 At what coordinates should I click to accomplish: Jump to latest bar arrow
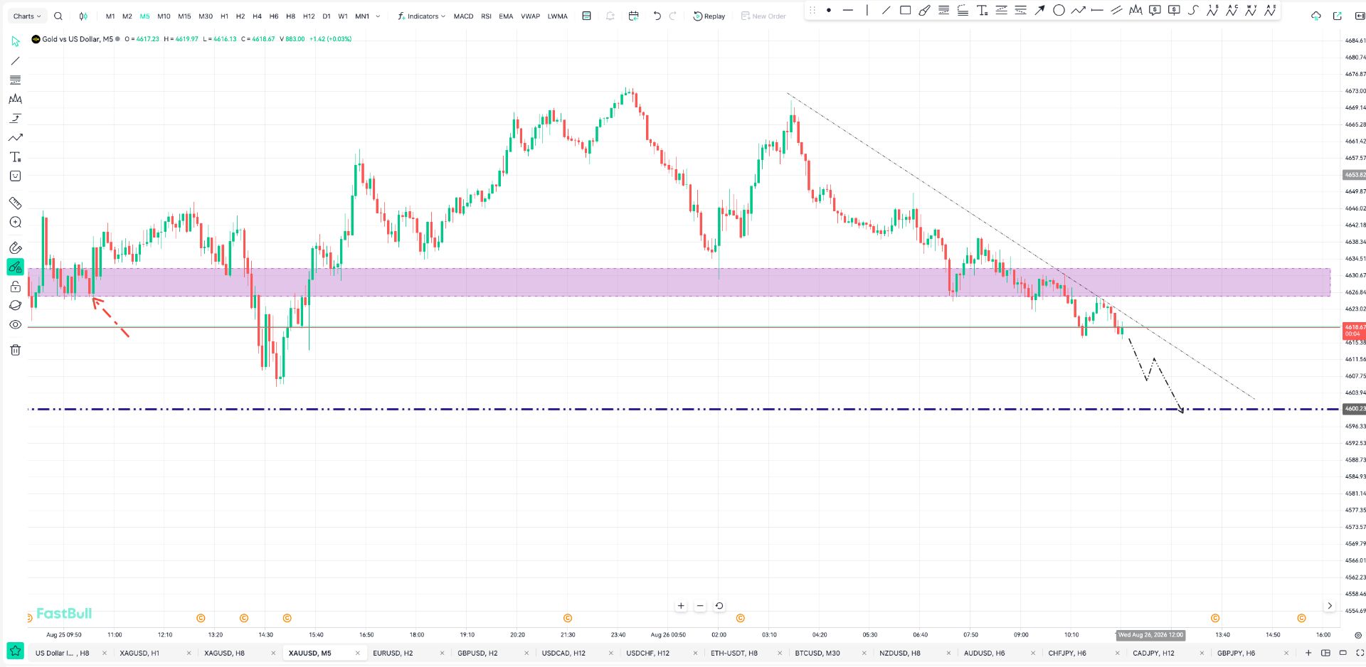click(x=1330, y=606)
